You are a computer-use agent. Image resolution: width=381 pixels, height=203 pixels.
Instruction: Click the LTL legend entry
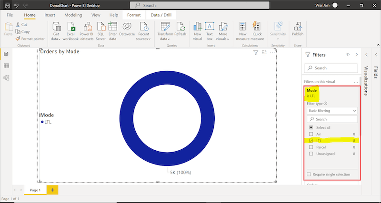(x=46, y=122)
